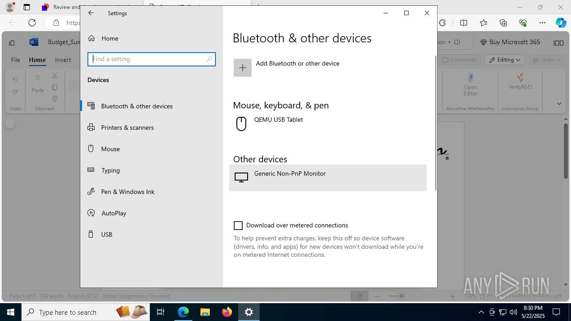Open Task View on taskbar
The image size is (571, 321).
pos(161,312)
